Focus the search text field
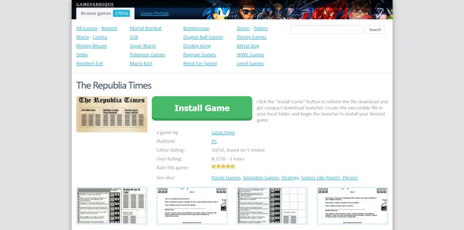This screenshot has width=464, height=230. click(x=327, y=29)
